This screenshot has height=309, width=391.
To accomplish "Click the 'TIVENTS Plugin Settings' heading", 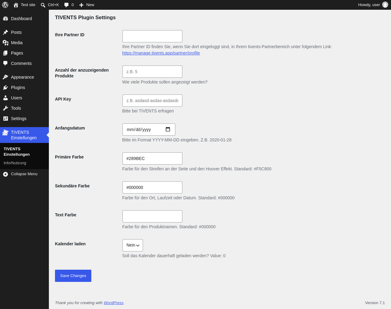I will coord(85,18).
